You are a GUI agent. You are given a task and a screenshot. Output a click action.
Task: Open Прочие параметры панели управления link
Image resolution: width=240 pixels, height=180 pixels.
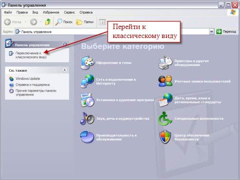tap(36, 93)
